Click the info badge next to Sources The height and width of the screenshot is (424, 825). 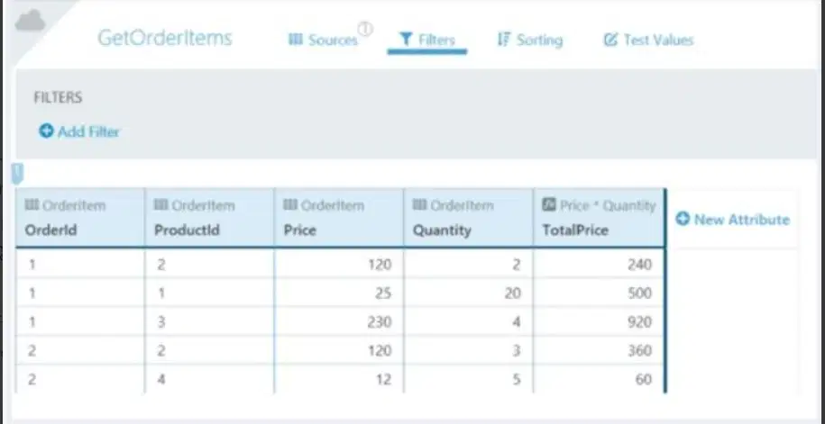click(x=365, y=30)
